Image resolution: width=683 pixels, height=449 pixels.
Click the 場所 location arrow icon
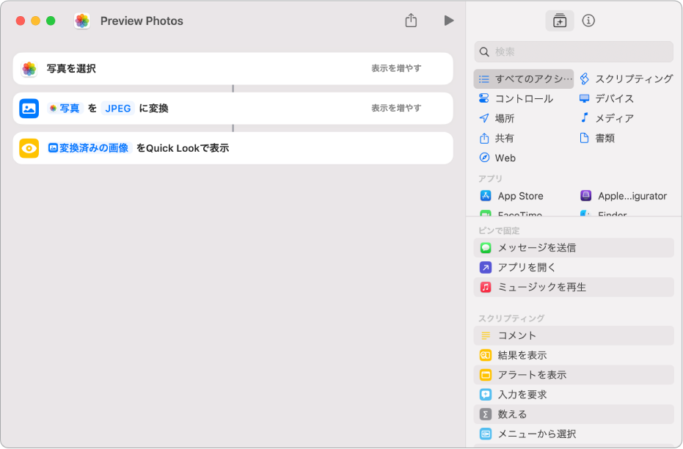tap(483, 118)
